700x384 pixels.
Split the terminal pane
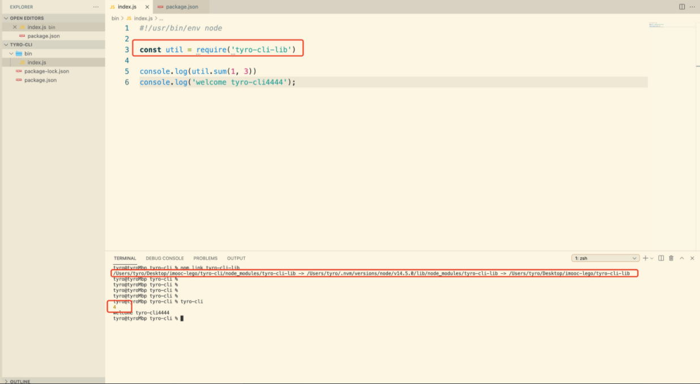[x=661, y=258]
